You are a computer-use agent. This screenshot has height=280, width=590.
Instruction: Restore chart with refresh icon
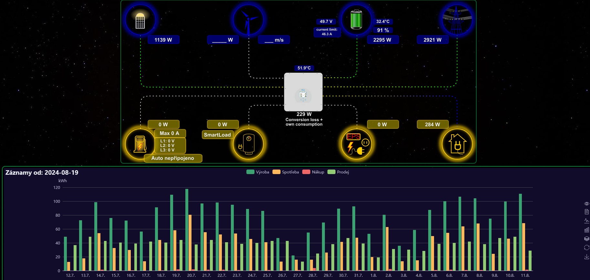pos(586,248)
